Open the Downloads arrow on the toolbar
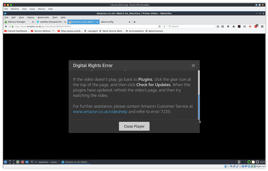The width and height of the screenshot is (268, 171). tap(228, 27)
